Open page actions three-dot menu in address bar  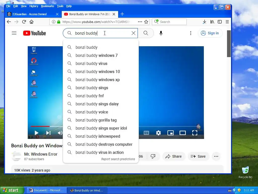(140, 22)
